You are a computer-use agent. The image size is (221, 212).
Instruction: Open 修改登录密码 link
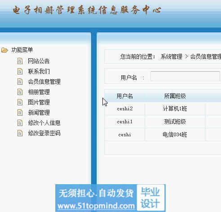click(x=44, y=133)
